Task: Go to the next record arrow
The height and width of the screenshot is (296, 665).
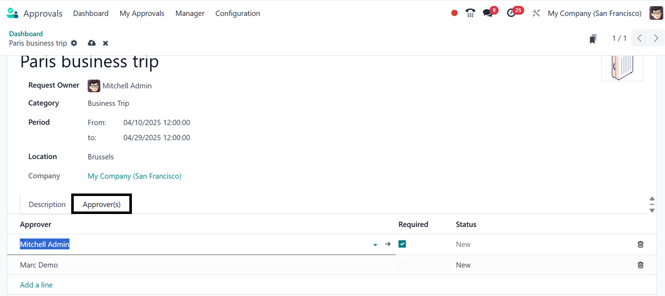Action: [656, 38]
